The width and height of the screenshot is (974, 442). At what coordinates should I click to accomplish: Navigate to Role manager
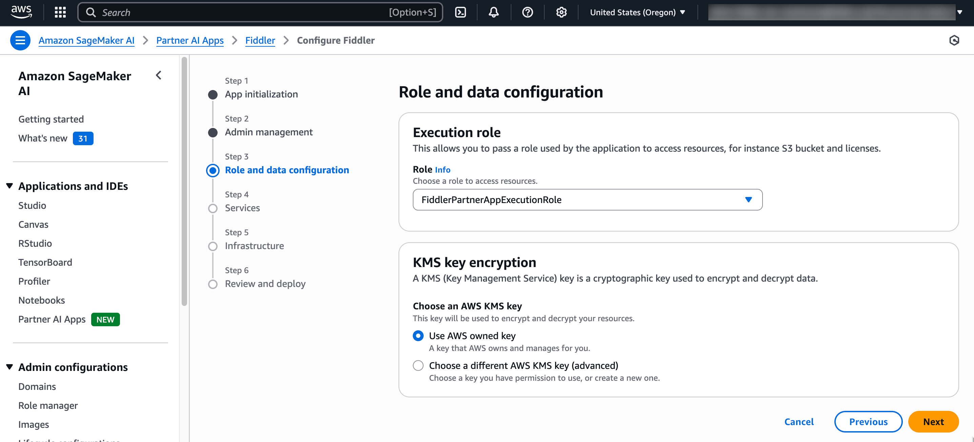coord(48,405)
